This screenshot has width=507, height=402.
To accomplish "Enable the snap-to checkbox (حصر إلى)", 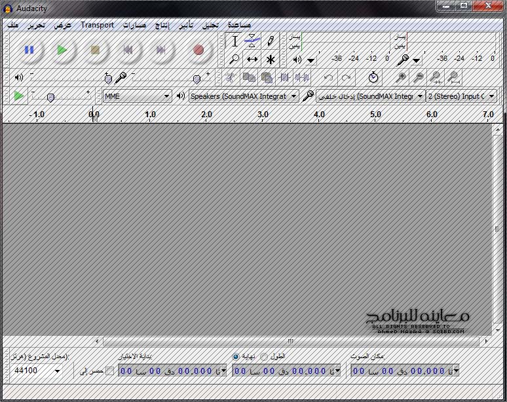I will click(x=109, y=371).
